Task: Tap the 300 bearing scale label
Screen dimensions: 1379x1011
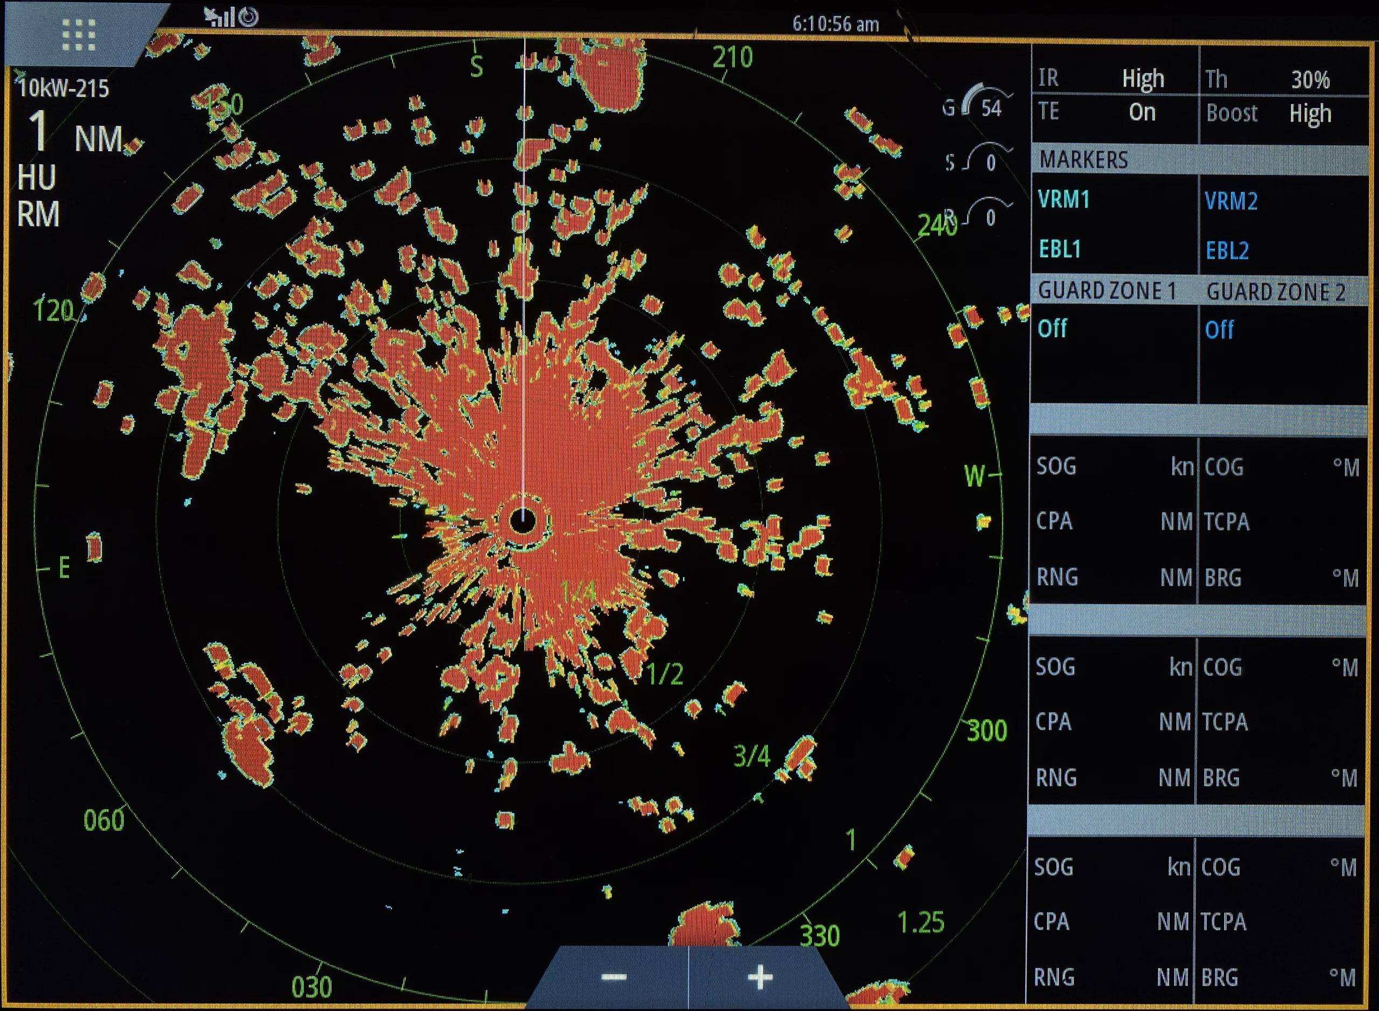Action: point(987,731)
